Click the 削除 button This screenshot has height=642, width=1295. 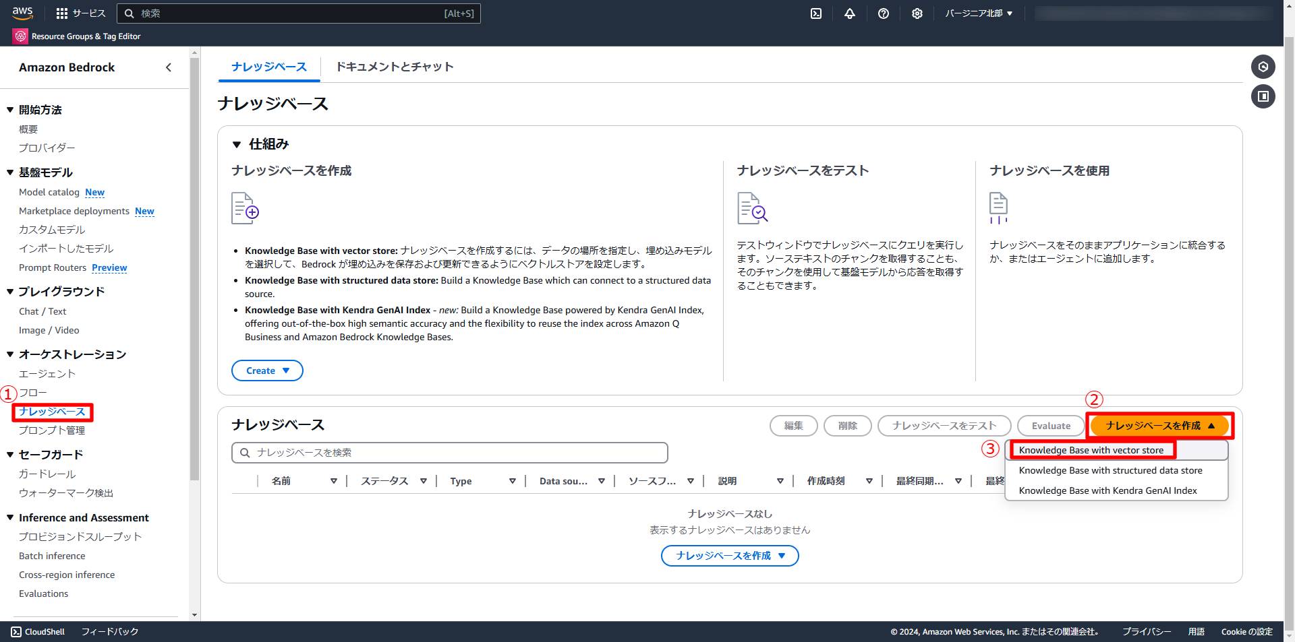coord(848,426)
